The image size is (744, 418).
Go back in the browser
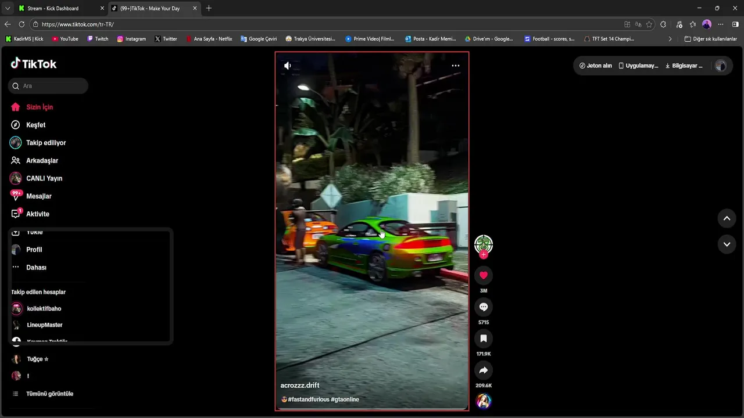8,24
